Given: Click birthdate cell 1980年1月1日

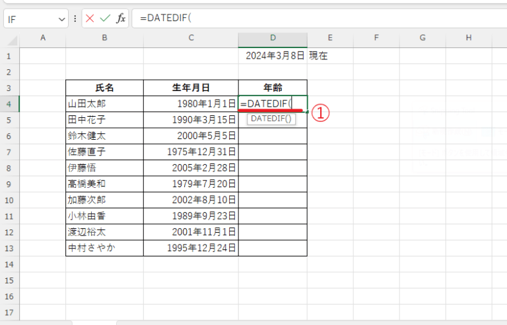Looking at the screenshot, I should [191, 103].
